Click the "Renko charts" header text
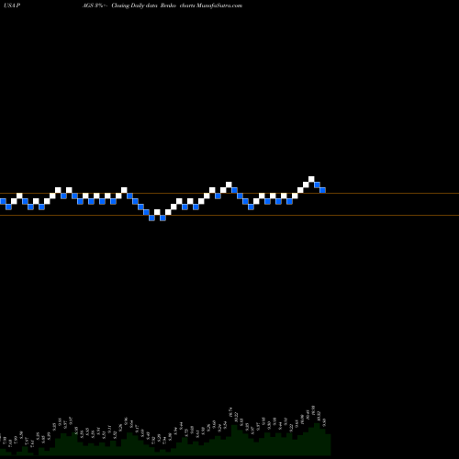This screenshot has height=459, width=459. [177, 6]
